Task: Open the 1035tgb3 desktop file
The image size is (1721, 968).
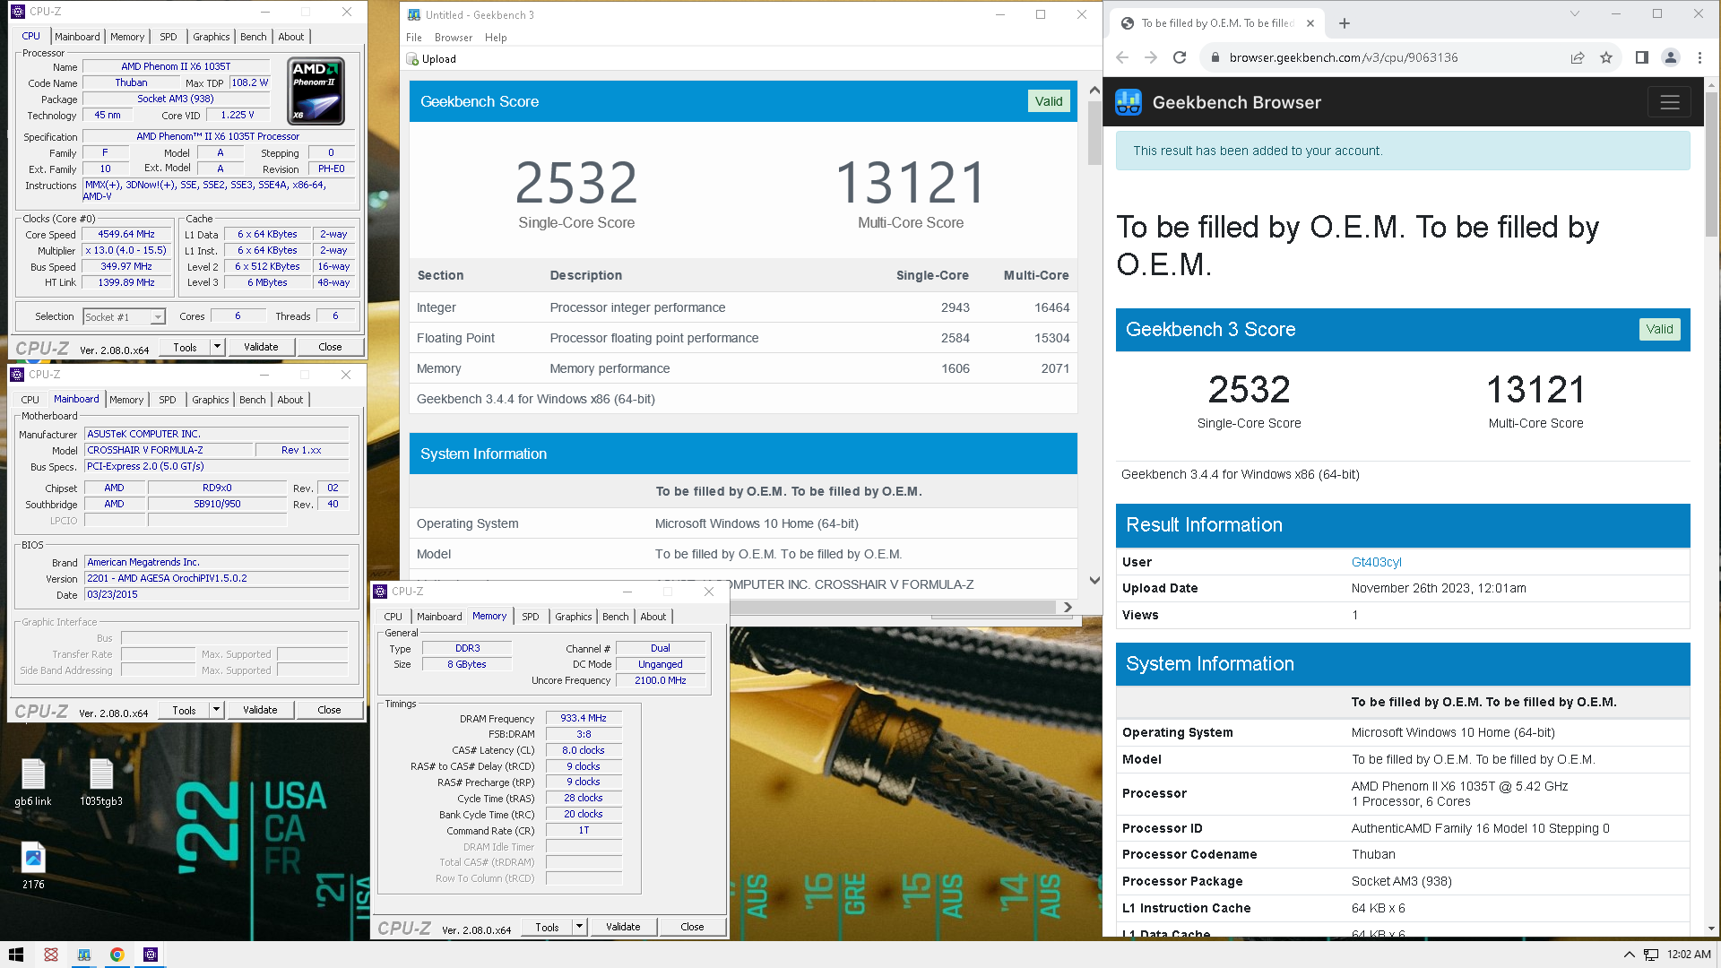Action: tap(101, 782)
